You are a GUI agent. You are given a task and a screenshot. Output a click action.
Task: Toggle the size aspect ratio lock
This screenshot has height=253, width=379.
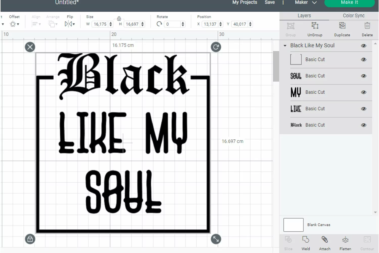tap(119, 18)
